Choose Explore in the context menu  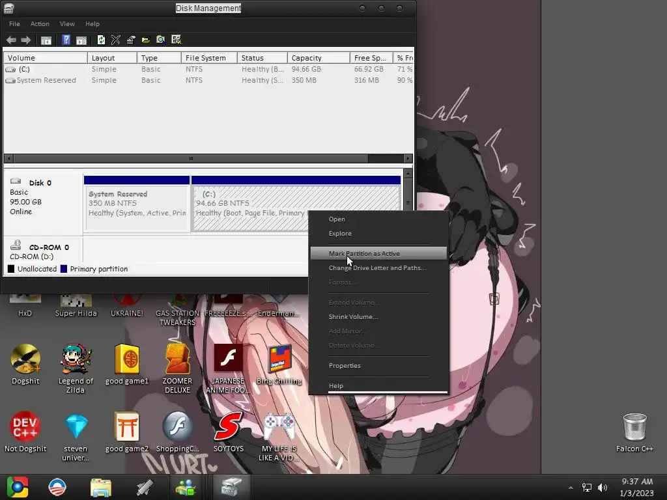378,234
